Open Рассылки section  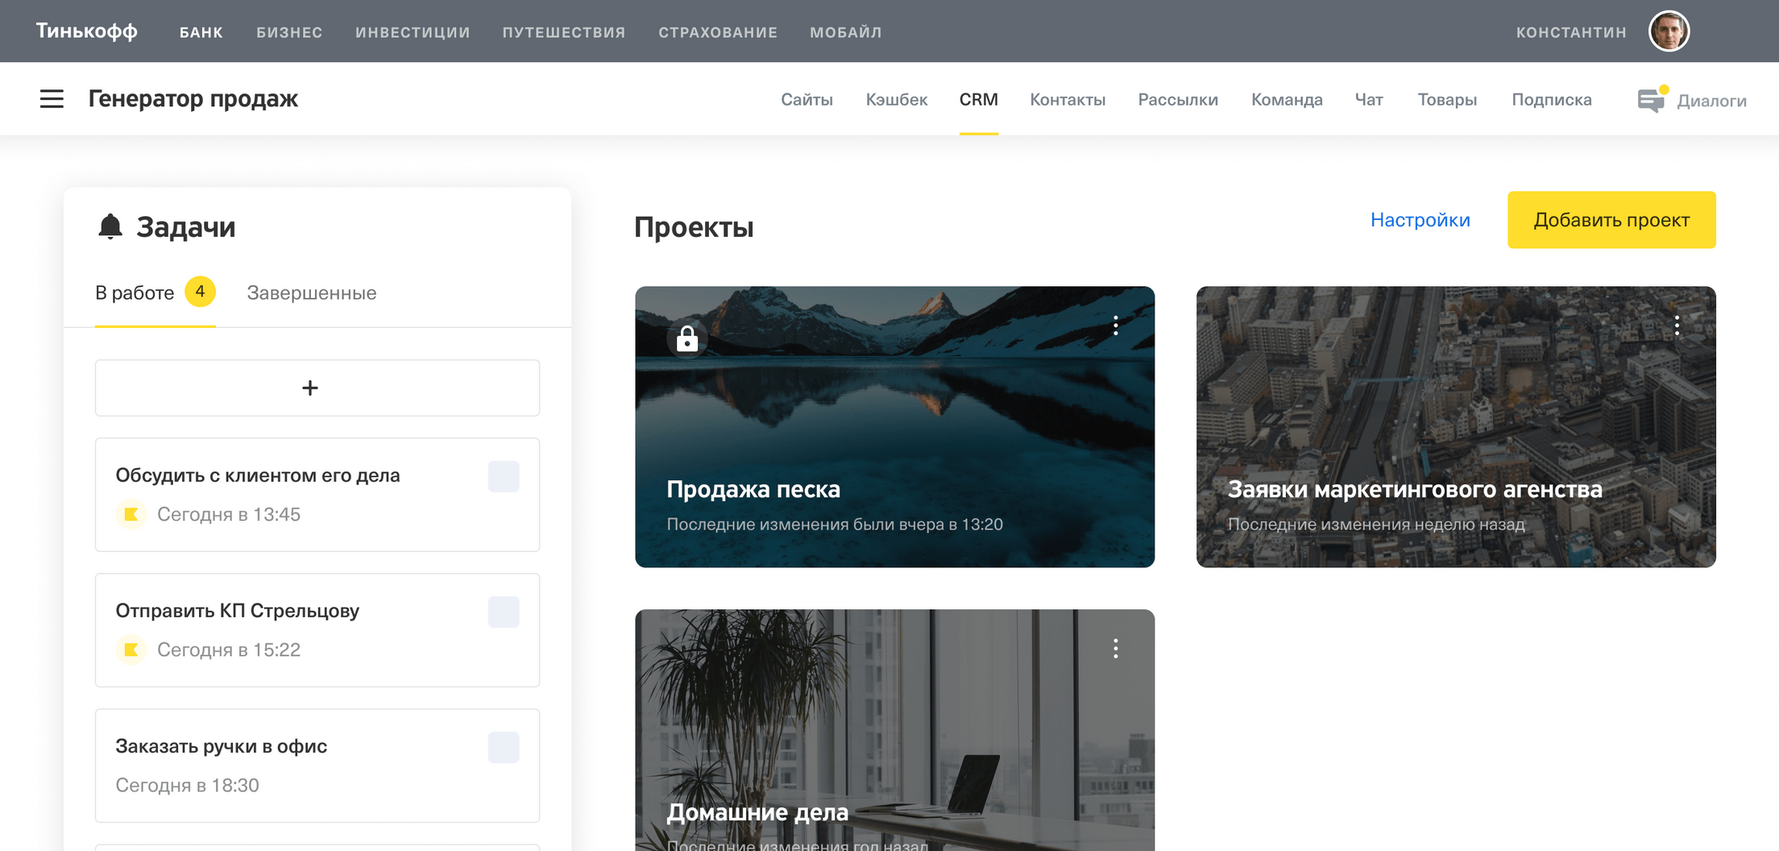coord(1178,99)
